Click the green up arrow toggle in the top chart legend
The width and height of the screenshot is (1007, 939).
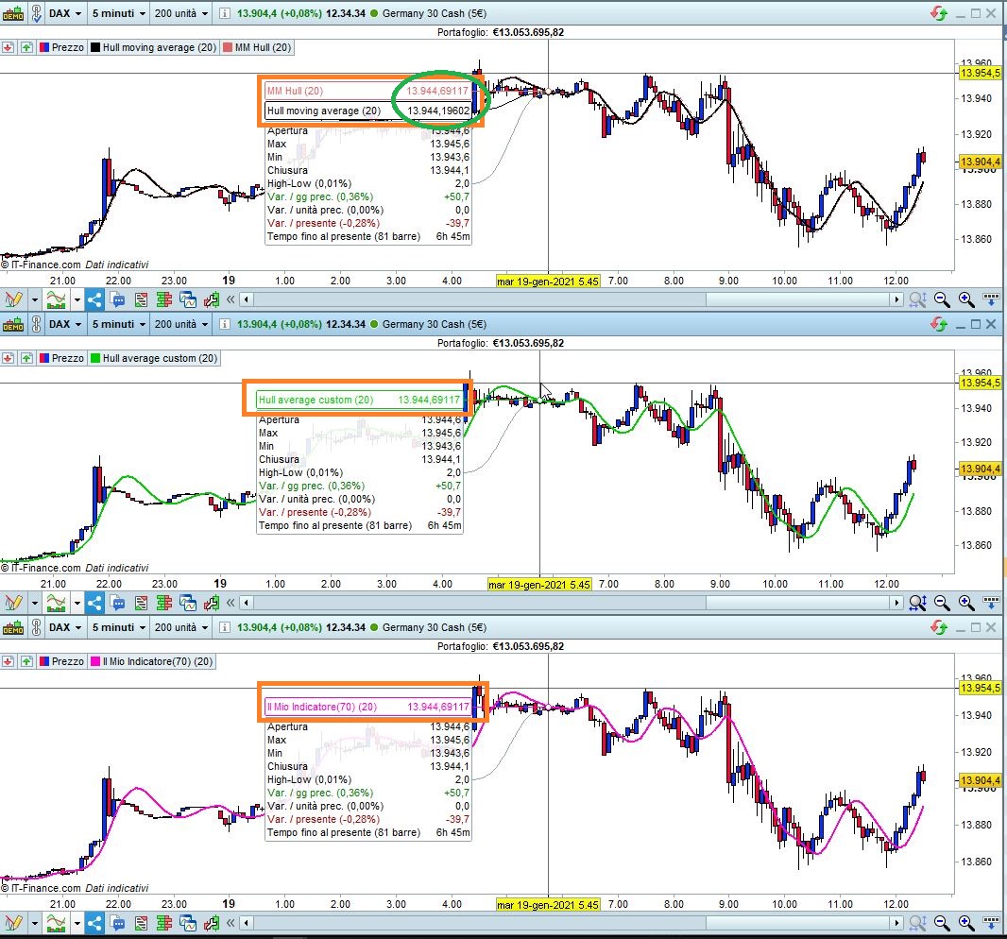(26, 47)
